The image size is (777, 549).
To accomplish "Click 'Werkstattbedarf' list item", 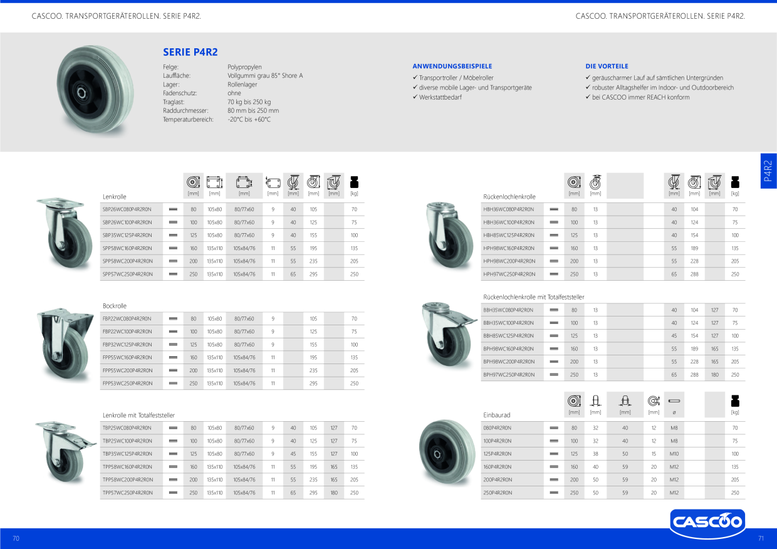I will pyautogui.click(x=441, y=97).
